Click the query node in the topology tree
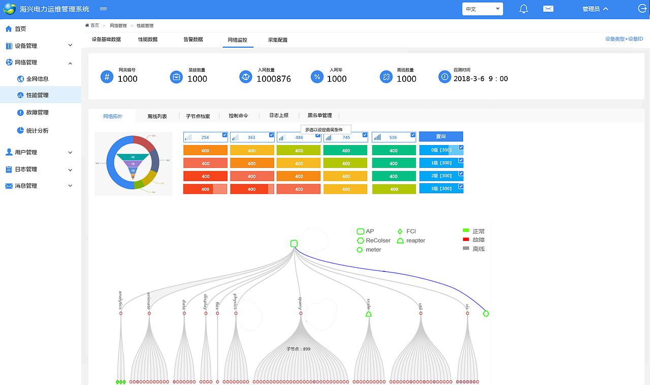650x385 pixels. [301, 313]
